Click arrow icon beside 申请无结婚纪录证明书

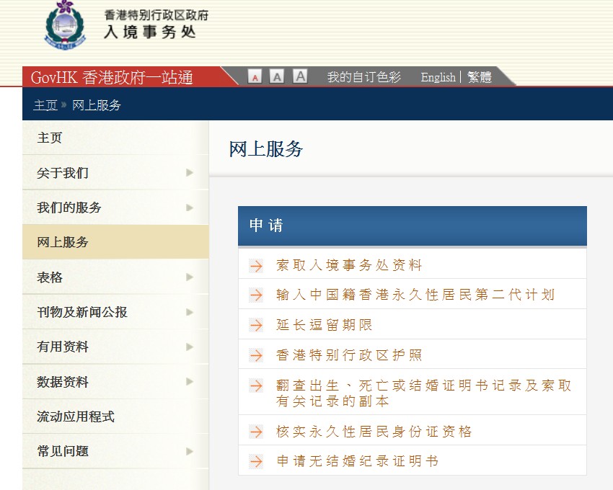point(257,461)
